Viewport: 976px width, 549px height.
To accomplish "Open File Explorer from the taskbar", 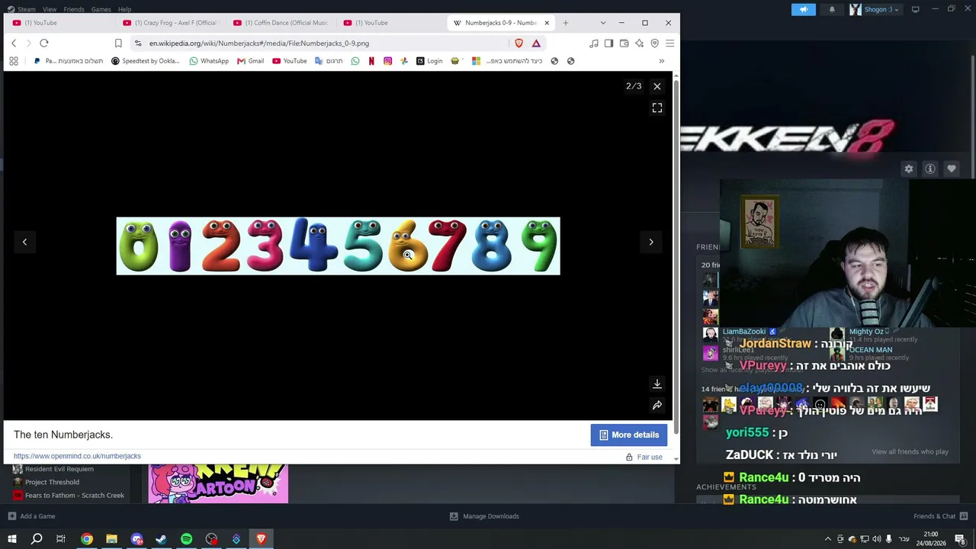I will pyautogui.click(x=111, y=539).
